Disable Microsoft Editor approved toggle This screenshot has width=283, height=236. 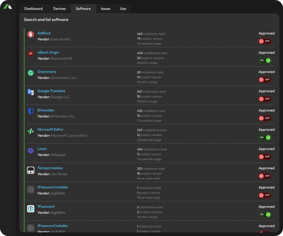click(x=265, y=138)
